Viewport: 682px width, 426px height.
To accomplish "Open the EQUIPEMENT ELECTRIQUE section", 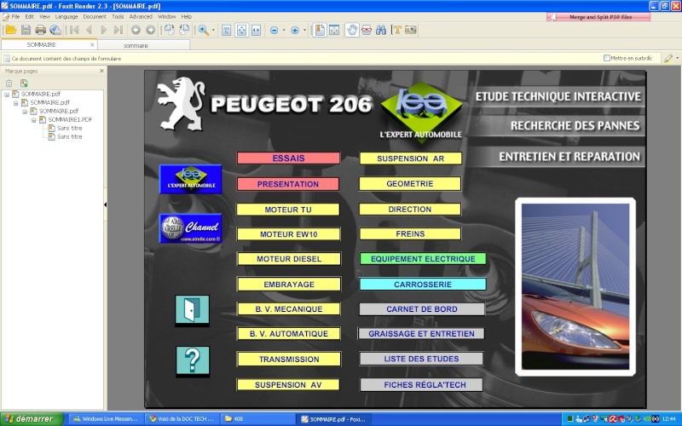I will (423, 259).
